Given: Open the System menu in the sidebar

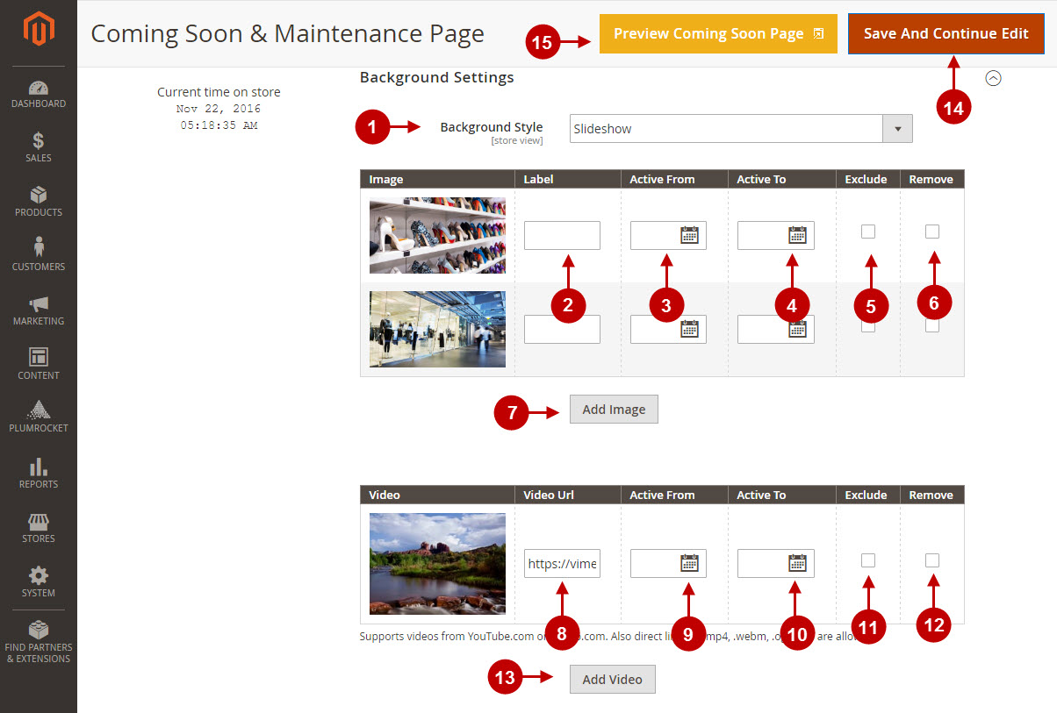Looking at the screenshot, I should [39, 582].
